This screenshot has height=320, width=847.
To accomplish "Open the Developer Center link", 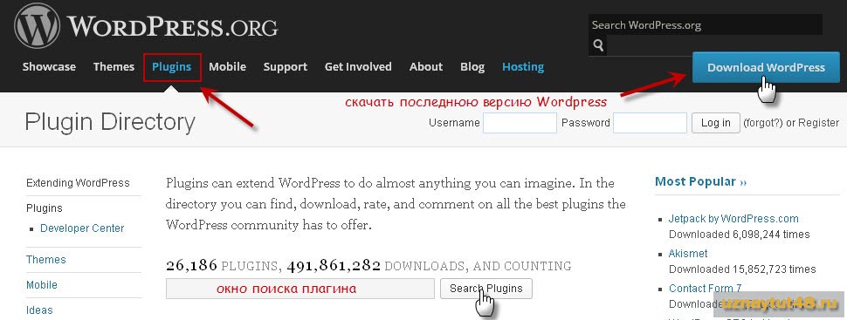I will coord(82,228).
